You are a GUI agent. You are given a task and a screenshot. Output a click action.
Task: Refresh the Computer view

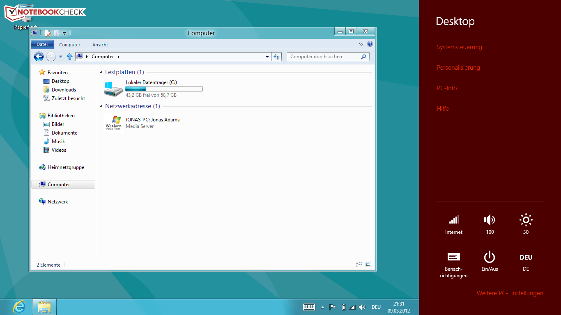point(277,57)
